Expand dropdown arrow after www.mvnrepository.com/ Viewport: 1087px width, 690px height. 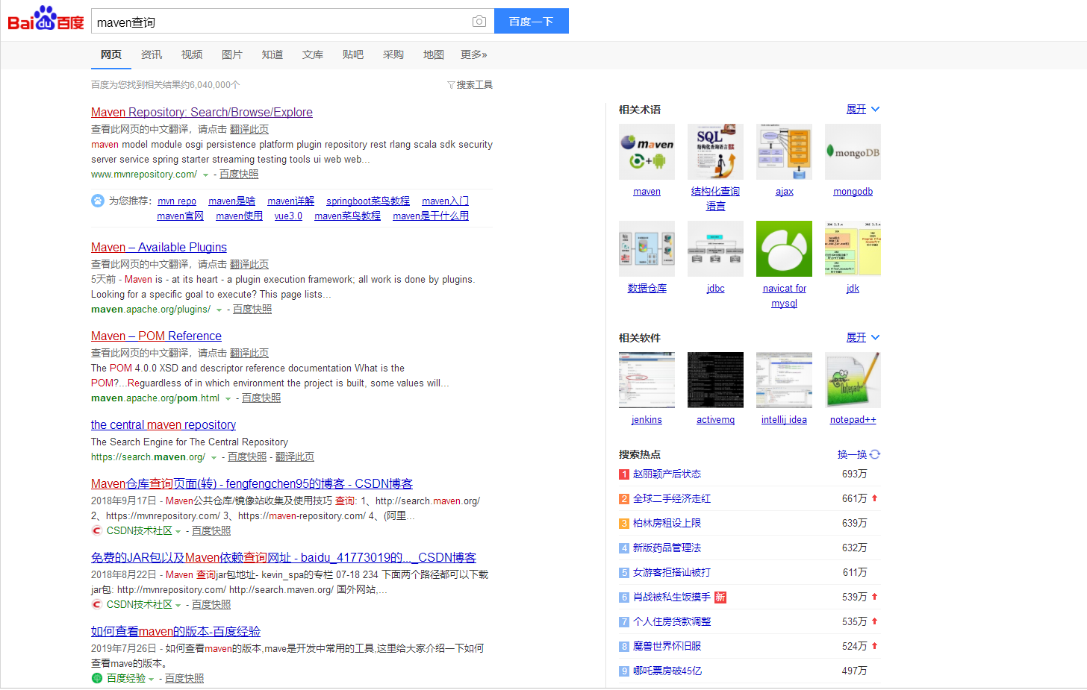[x=205, y=175]
